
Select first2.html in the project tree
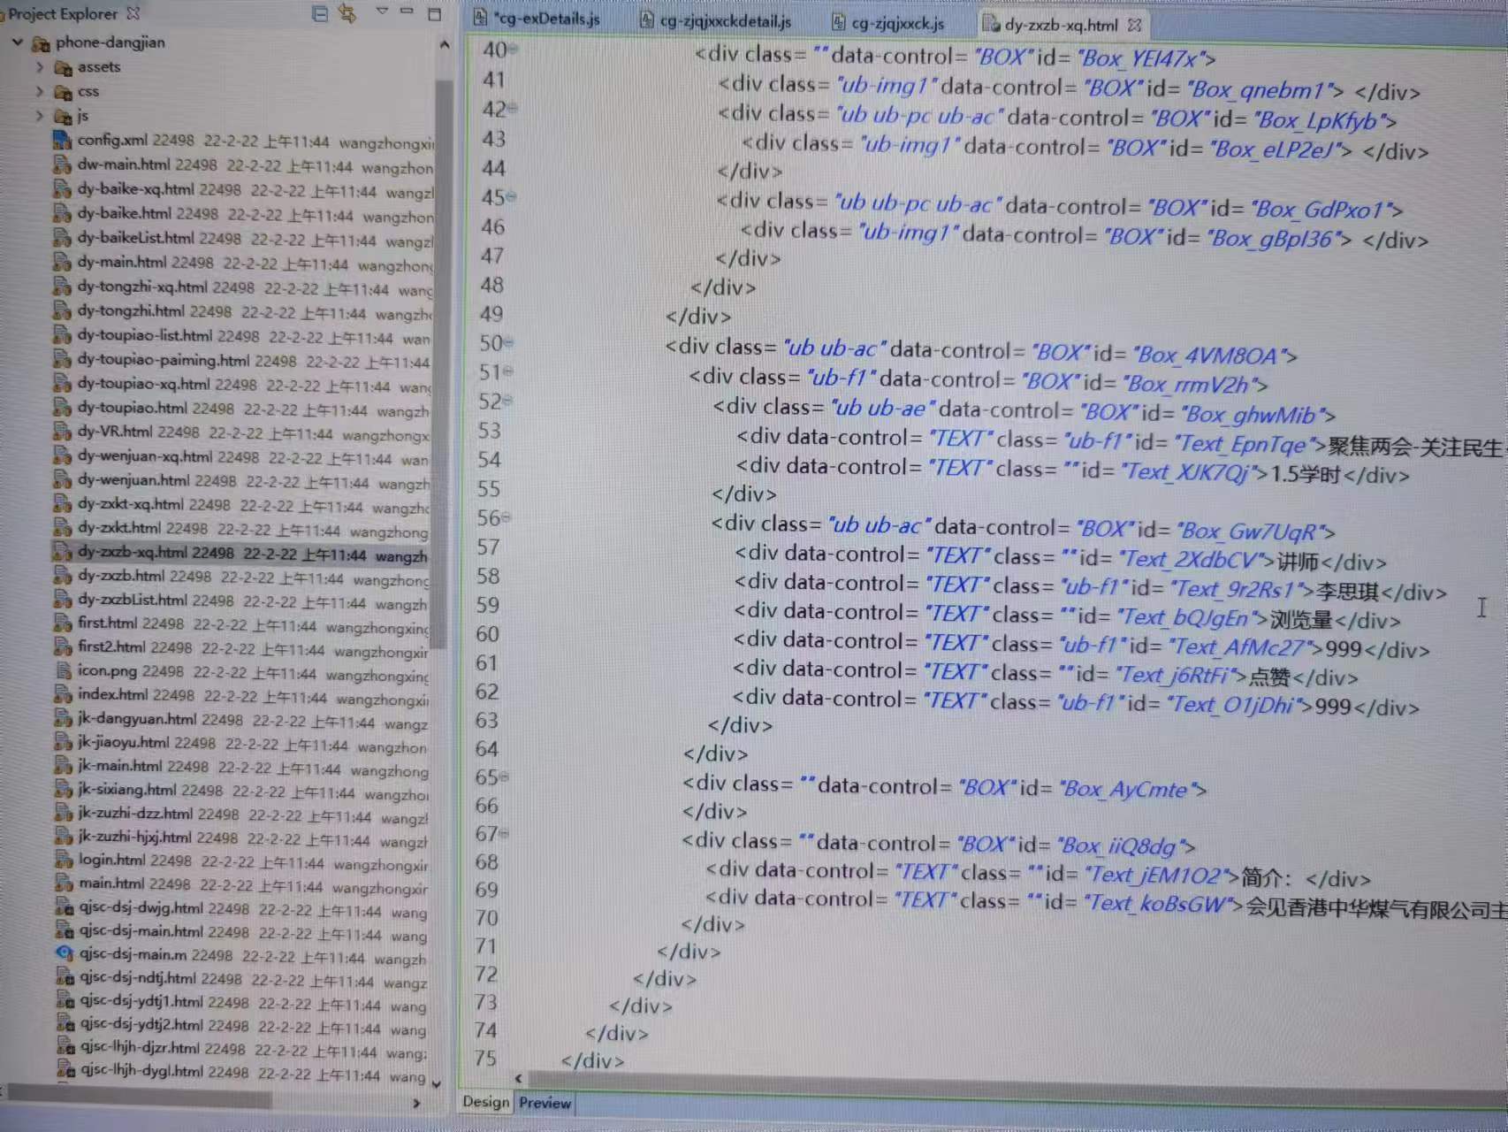point(240,646)
